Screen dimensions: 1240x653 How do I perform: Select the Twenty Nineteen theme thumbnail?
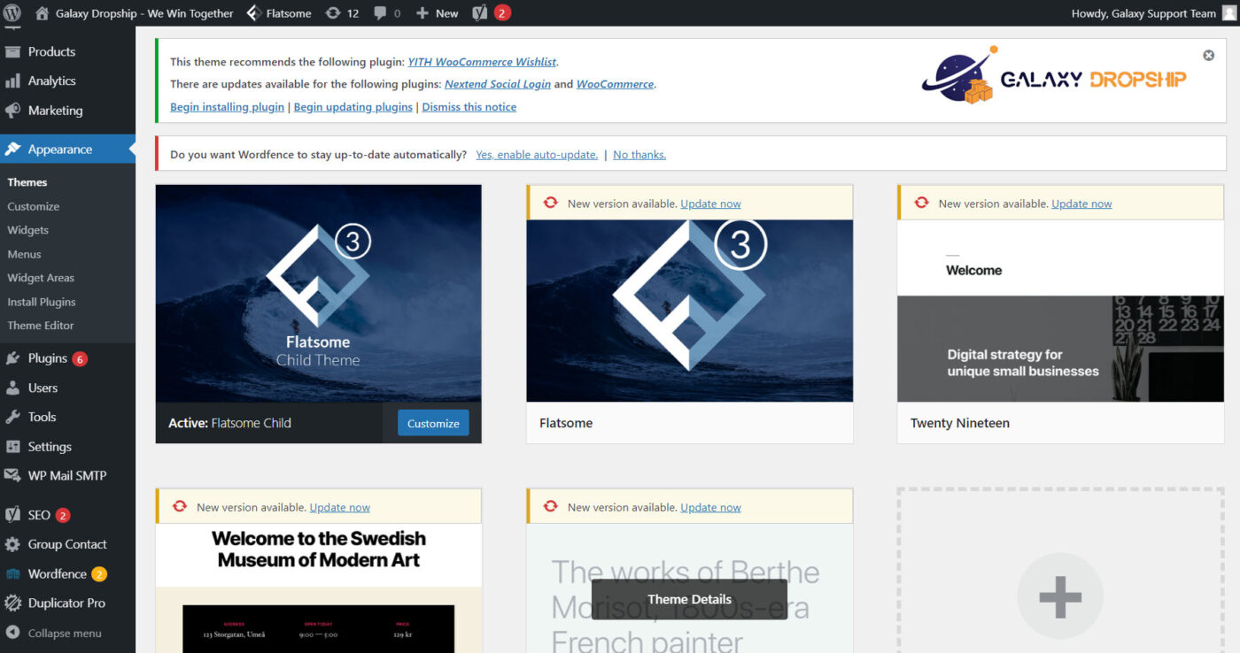click(x=1061, y=311)
